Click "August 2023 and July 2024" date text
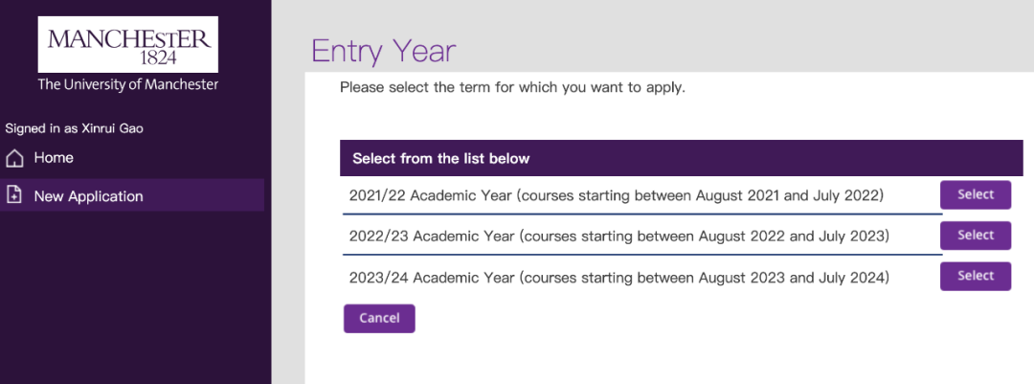The image size is (1034, 384). pyautogui.click(x=794, y=277)
